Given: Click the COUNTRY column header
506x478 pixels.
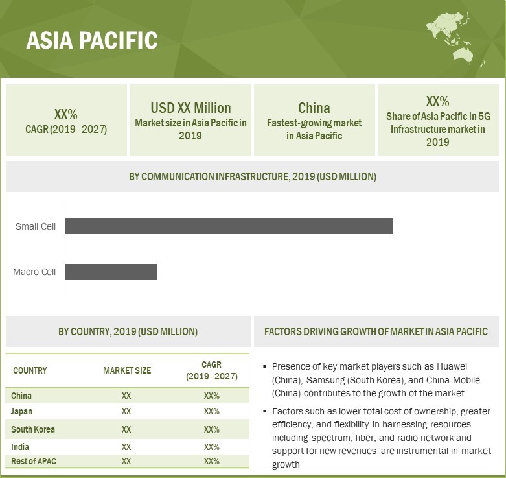Looking at the screenshot, I should (x=30, y=370).
